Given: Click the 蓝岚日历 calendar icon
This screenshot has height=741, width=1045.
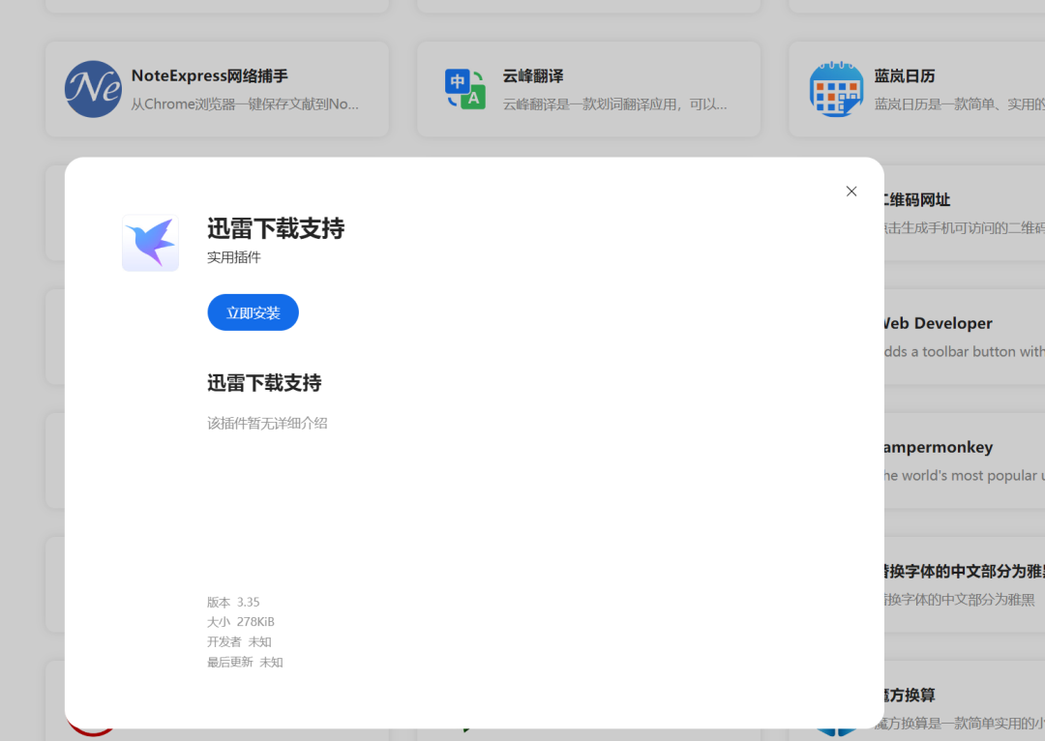Looking at the screenshot, I should tap(836, 89).
